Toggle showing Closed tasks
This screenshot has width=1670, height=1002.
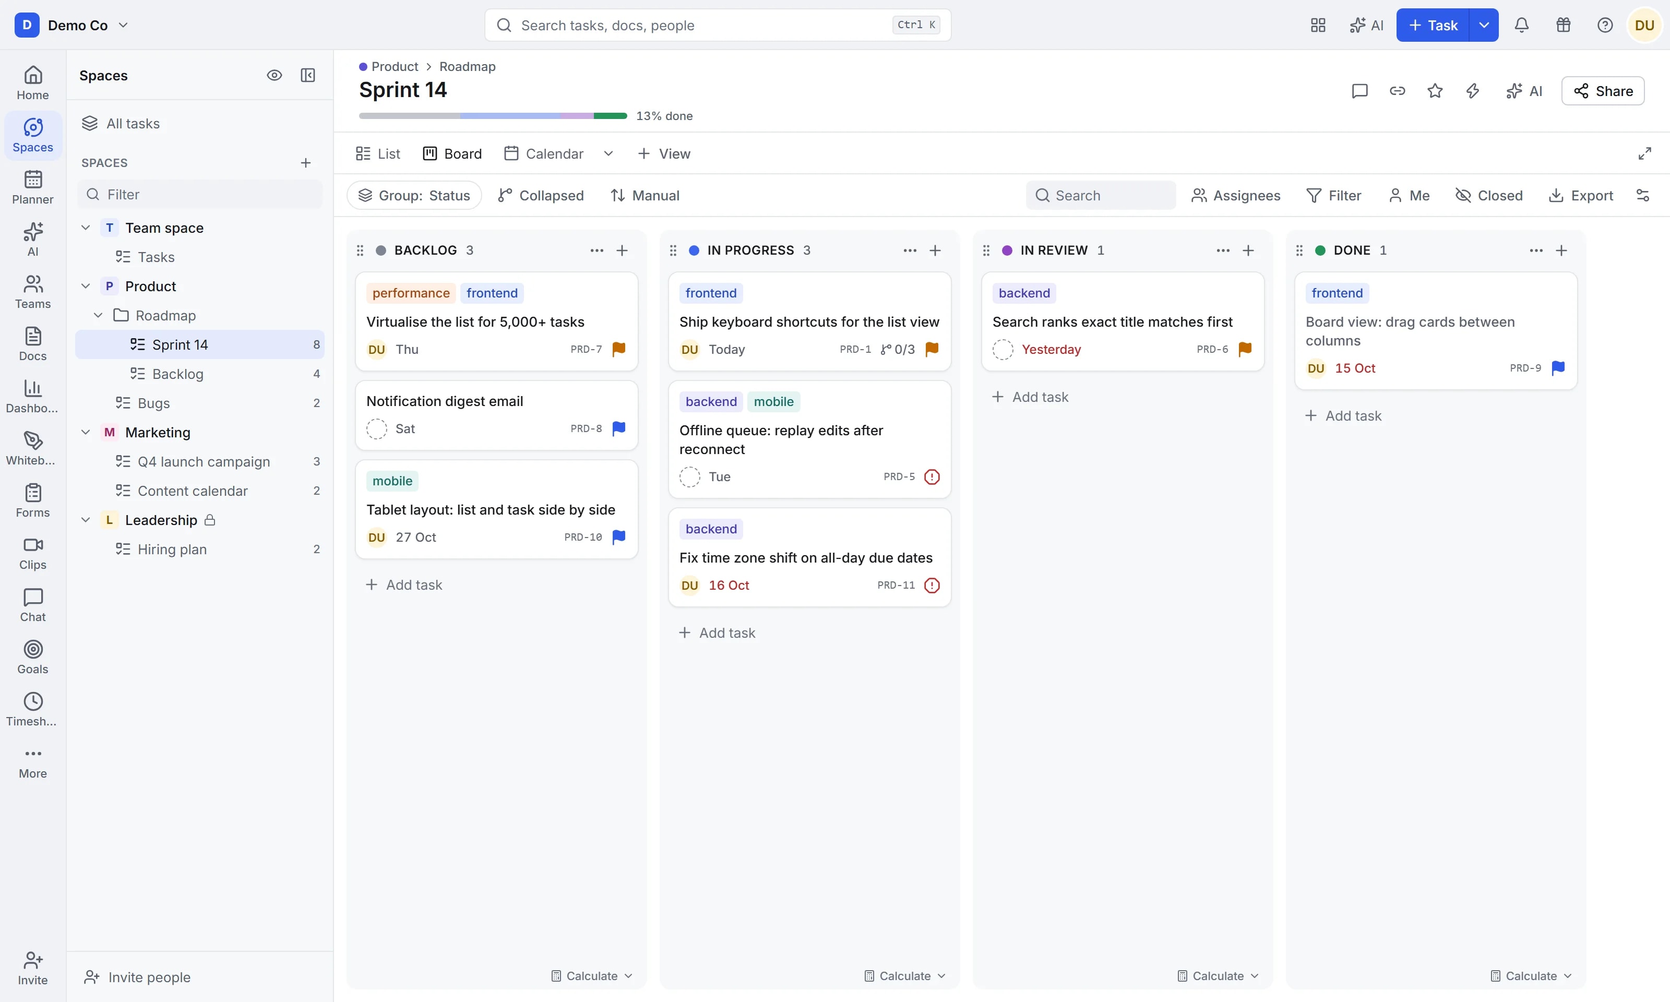coord(1488,195)
